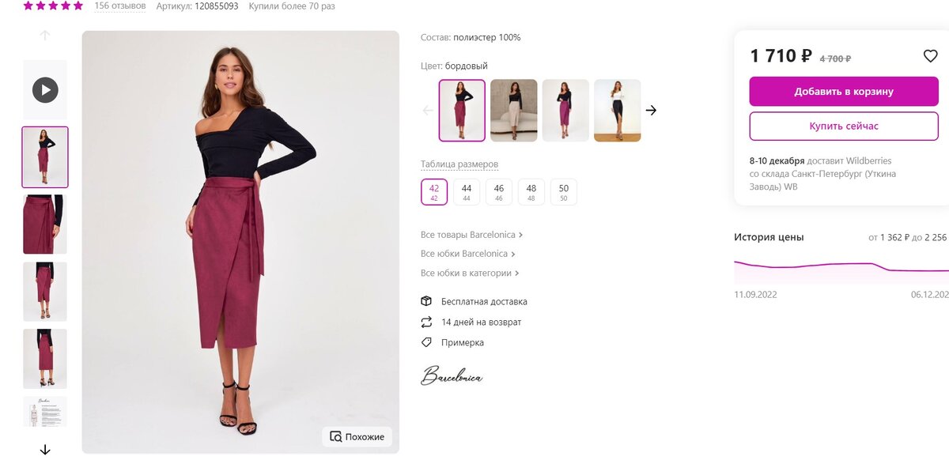Open Все юбки в категории

click(x=470, y=273)
